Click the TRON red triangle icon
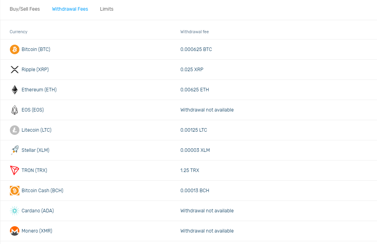The image size is (377, 244). pos(14,170)
